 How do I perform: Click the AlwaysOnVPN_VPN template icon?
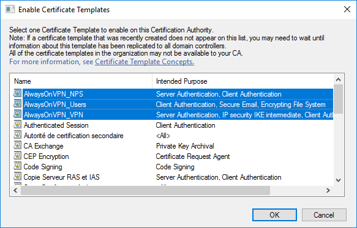pyautogui.click(x=17, y=114)
